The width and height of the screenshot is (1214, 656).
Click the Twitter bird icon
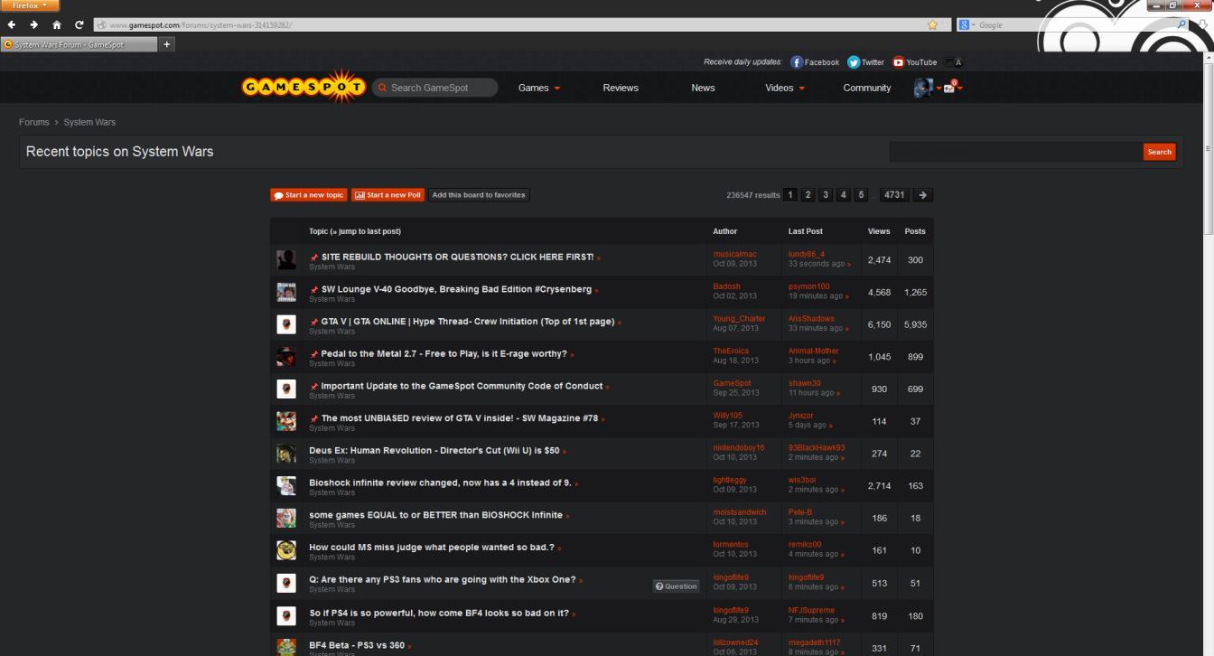pyautogui.click(x=853, y=61)
